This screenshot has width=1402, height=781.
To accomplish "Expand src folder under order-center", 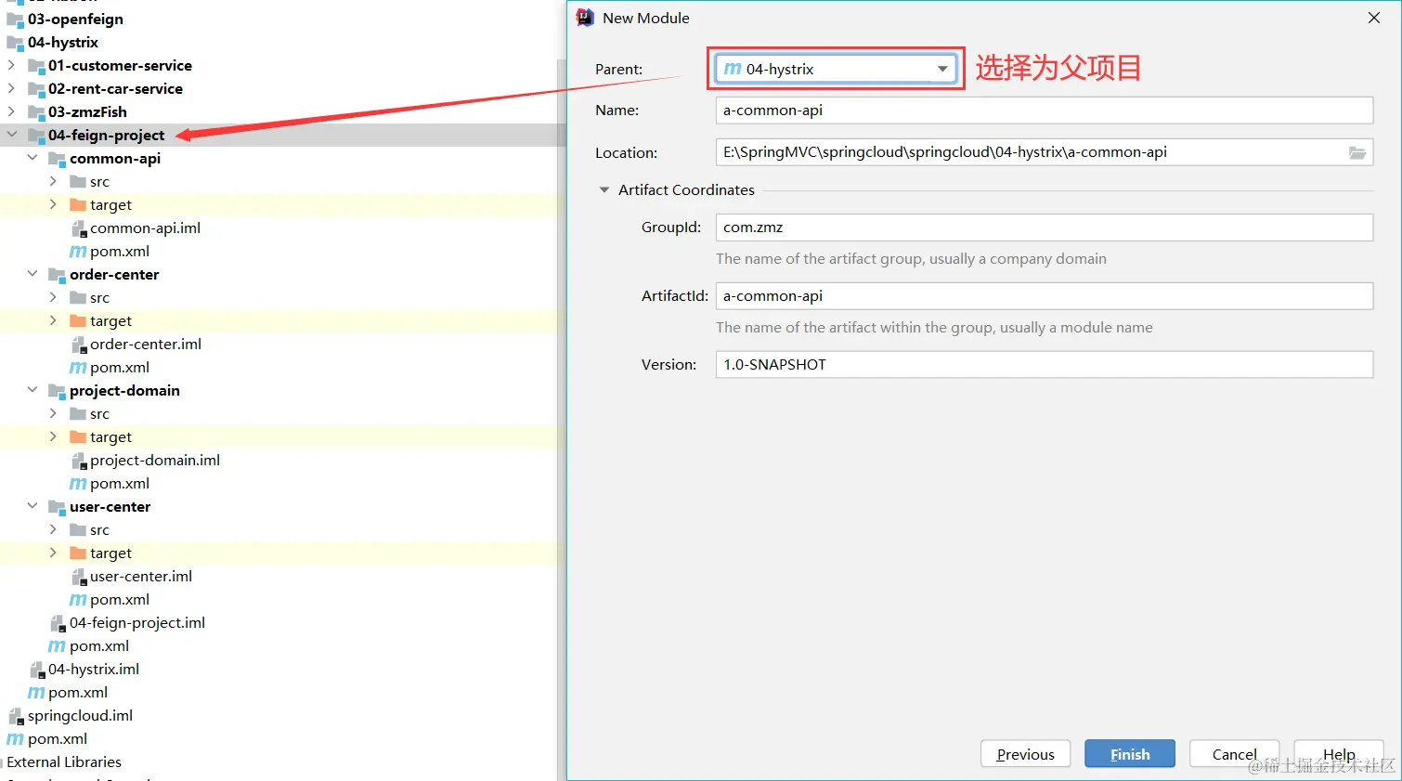I will pyautogui.click(x=53, y=297).
